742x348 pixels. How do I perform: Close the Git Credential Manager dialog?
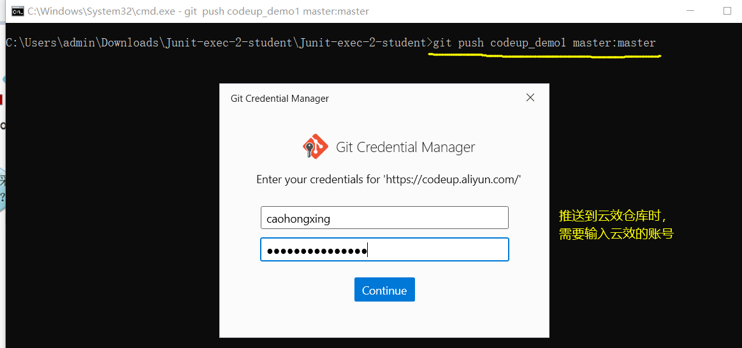[530, 98]
